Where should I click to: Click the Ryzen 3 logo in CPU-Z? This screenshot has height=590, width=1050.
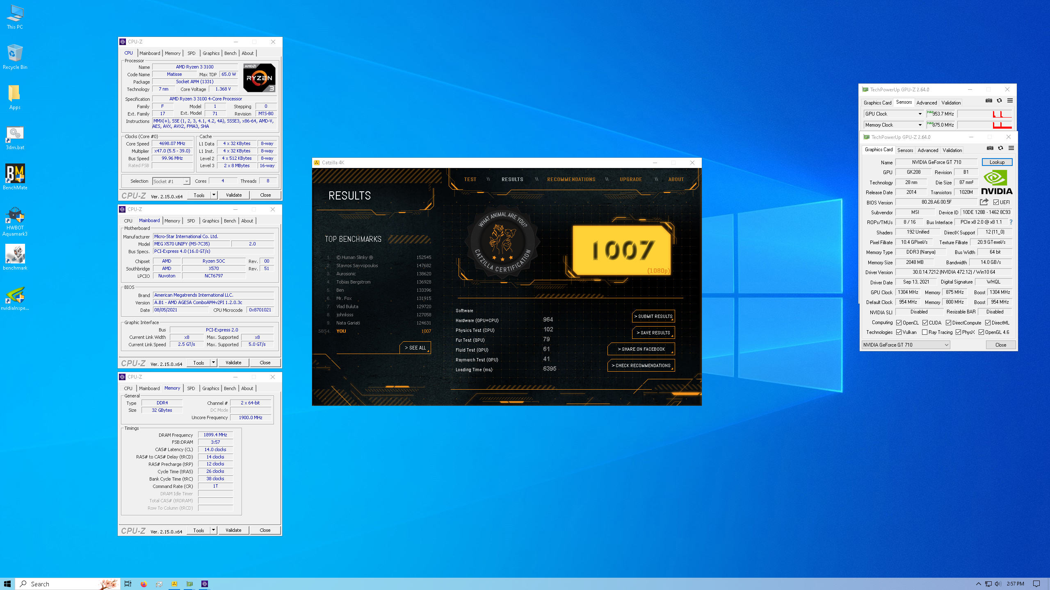pyautogui.click(x=259, y=77)
